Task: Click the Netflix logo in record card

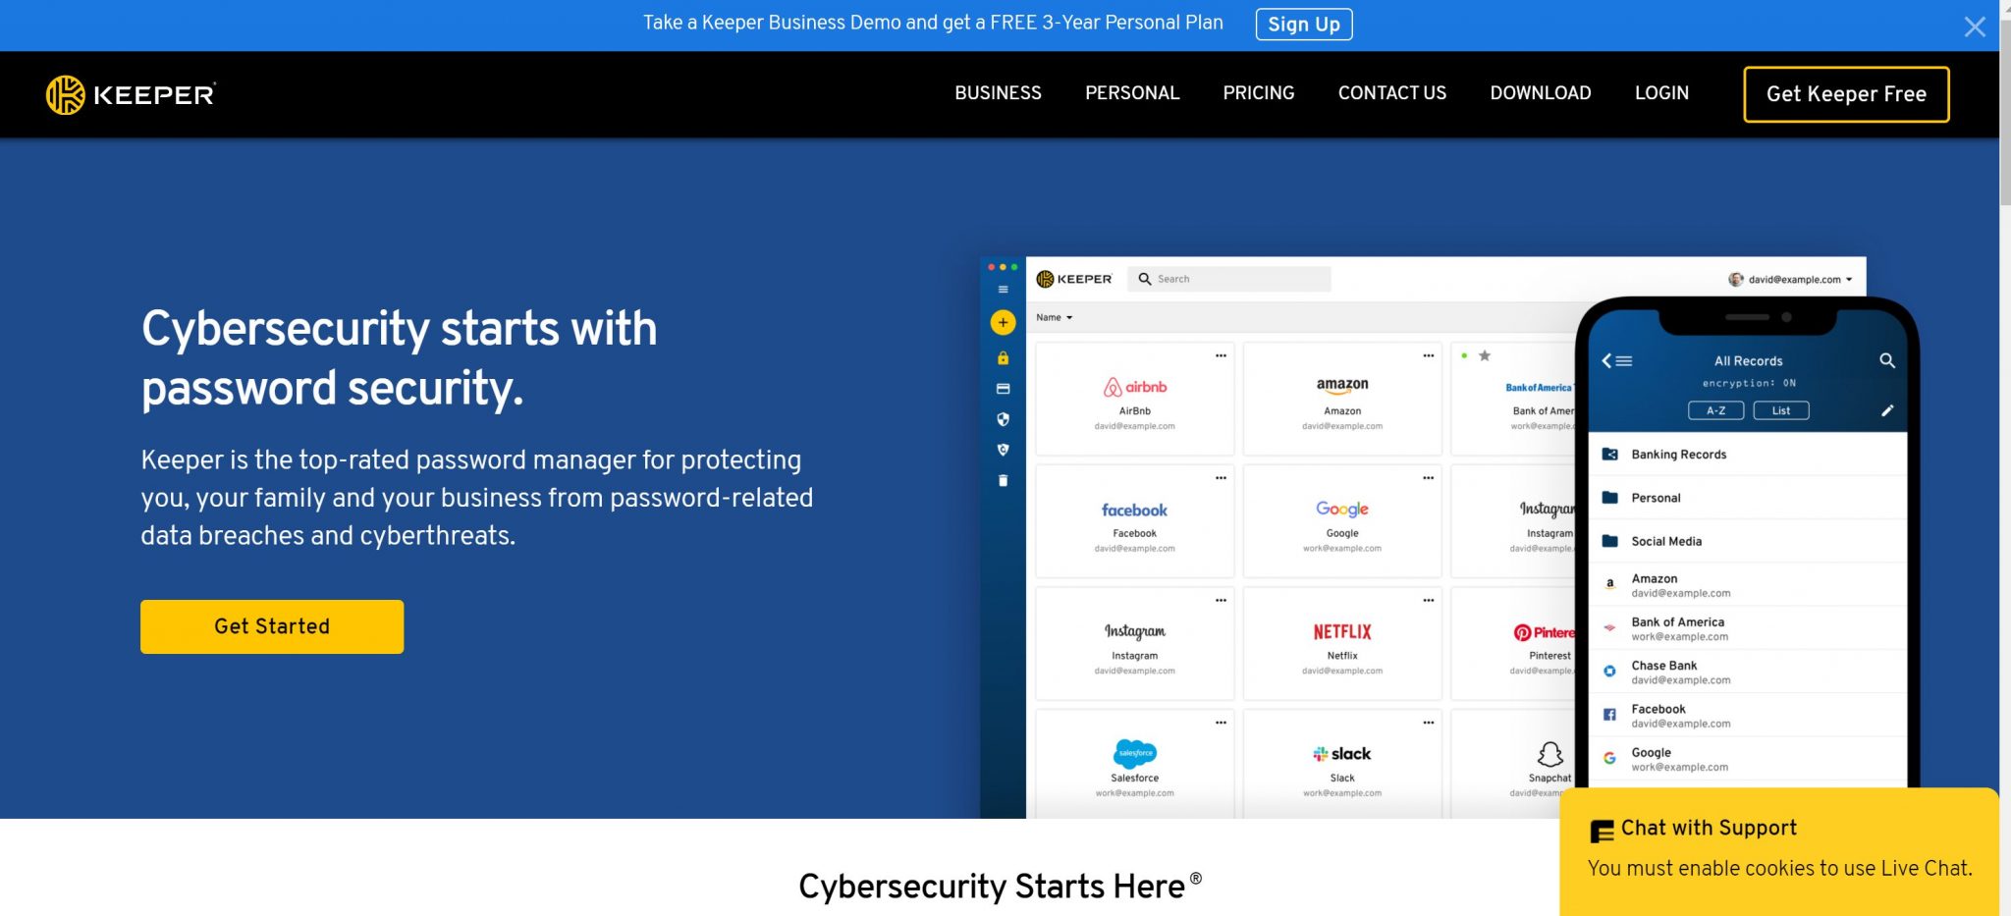Action: pyautogui.click(x=1342, y=631)
